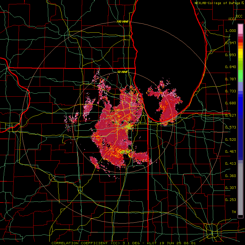Select the 0.680 legend value
245x245 pixels.
click(x=231, y=103)
